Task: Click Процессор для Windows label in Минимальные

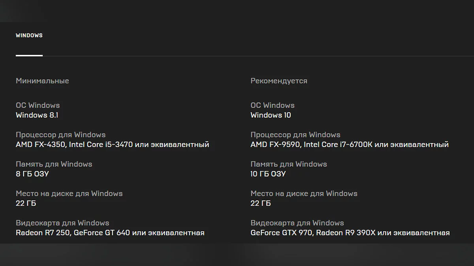Action: [60, 135]
